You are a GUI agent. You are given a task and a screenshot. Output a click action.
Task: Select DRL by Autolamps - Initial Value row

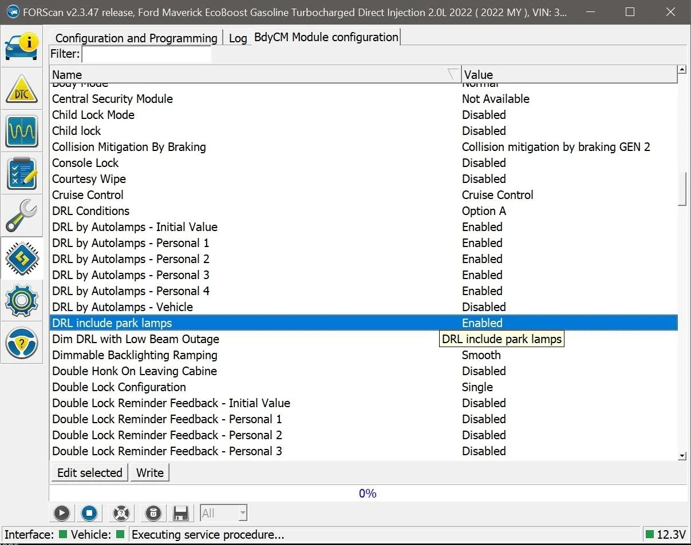(x=364, y=227)
